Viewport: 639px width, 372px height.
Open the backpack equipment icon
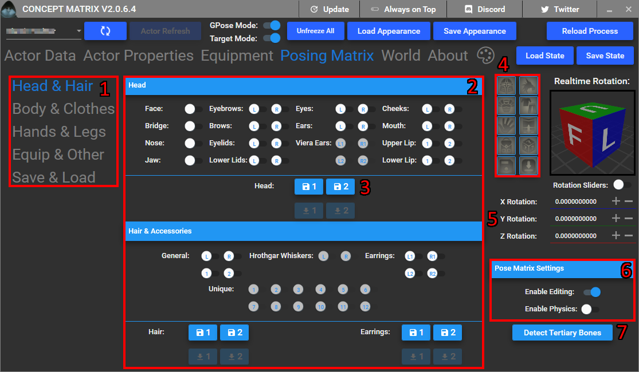(507, 146)
